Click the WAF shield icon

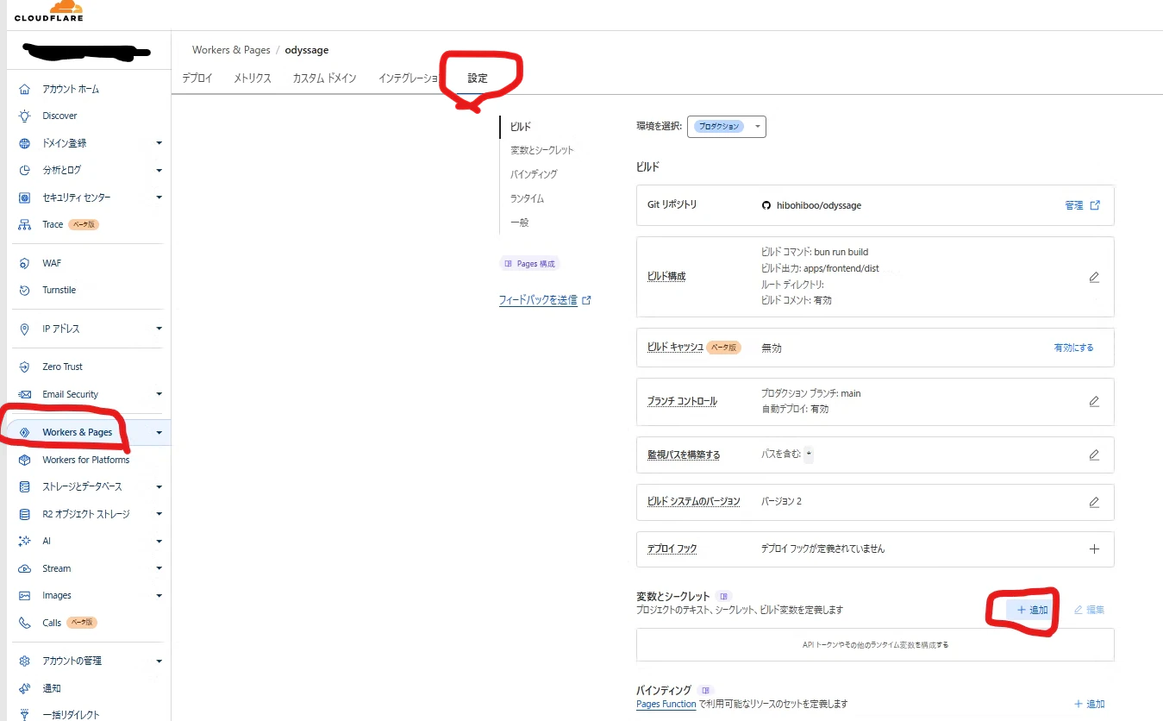click(24, 263)
